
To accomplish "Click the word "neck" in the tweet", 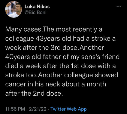I will click(x=53, y=84).
